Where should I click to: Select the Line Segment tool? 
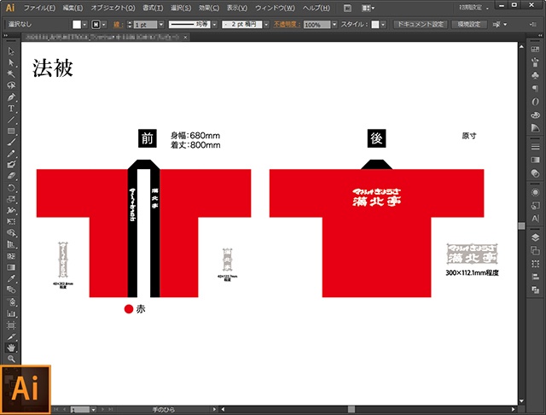coord(11,120)
